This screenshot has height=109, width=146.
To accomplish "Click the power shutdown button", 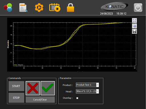I will (x=138, y=8).
